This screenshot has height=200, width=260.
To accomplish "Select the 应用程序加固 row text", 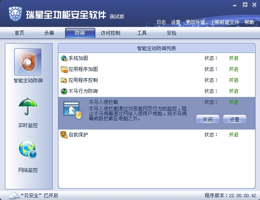I will click(x=83, y=69).
